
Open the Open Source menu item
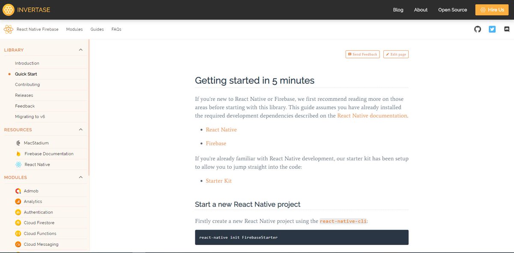pos(453,10)
